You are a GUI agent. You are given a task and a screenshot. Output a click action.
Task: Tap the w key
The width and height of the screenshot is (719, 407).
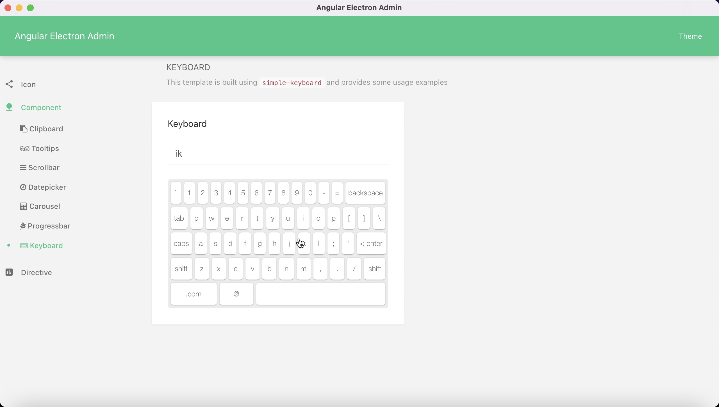click(211, 218)
